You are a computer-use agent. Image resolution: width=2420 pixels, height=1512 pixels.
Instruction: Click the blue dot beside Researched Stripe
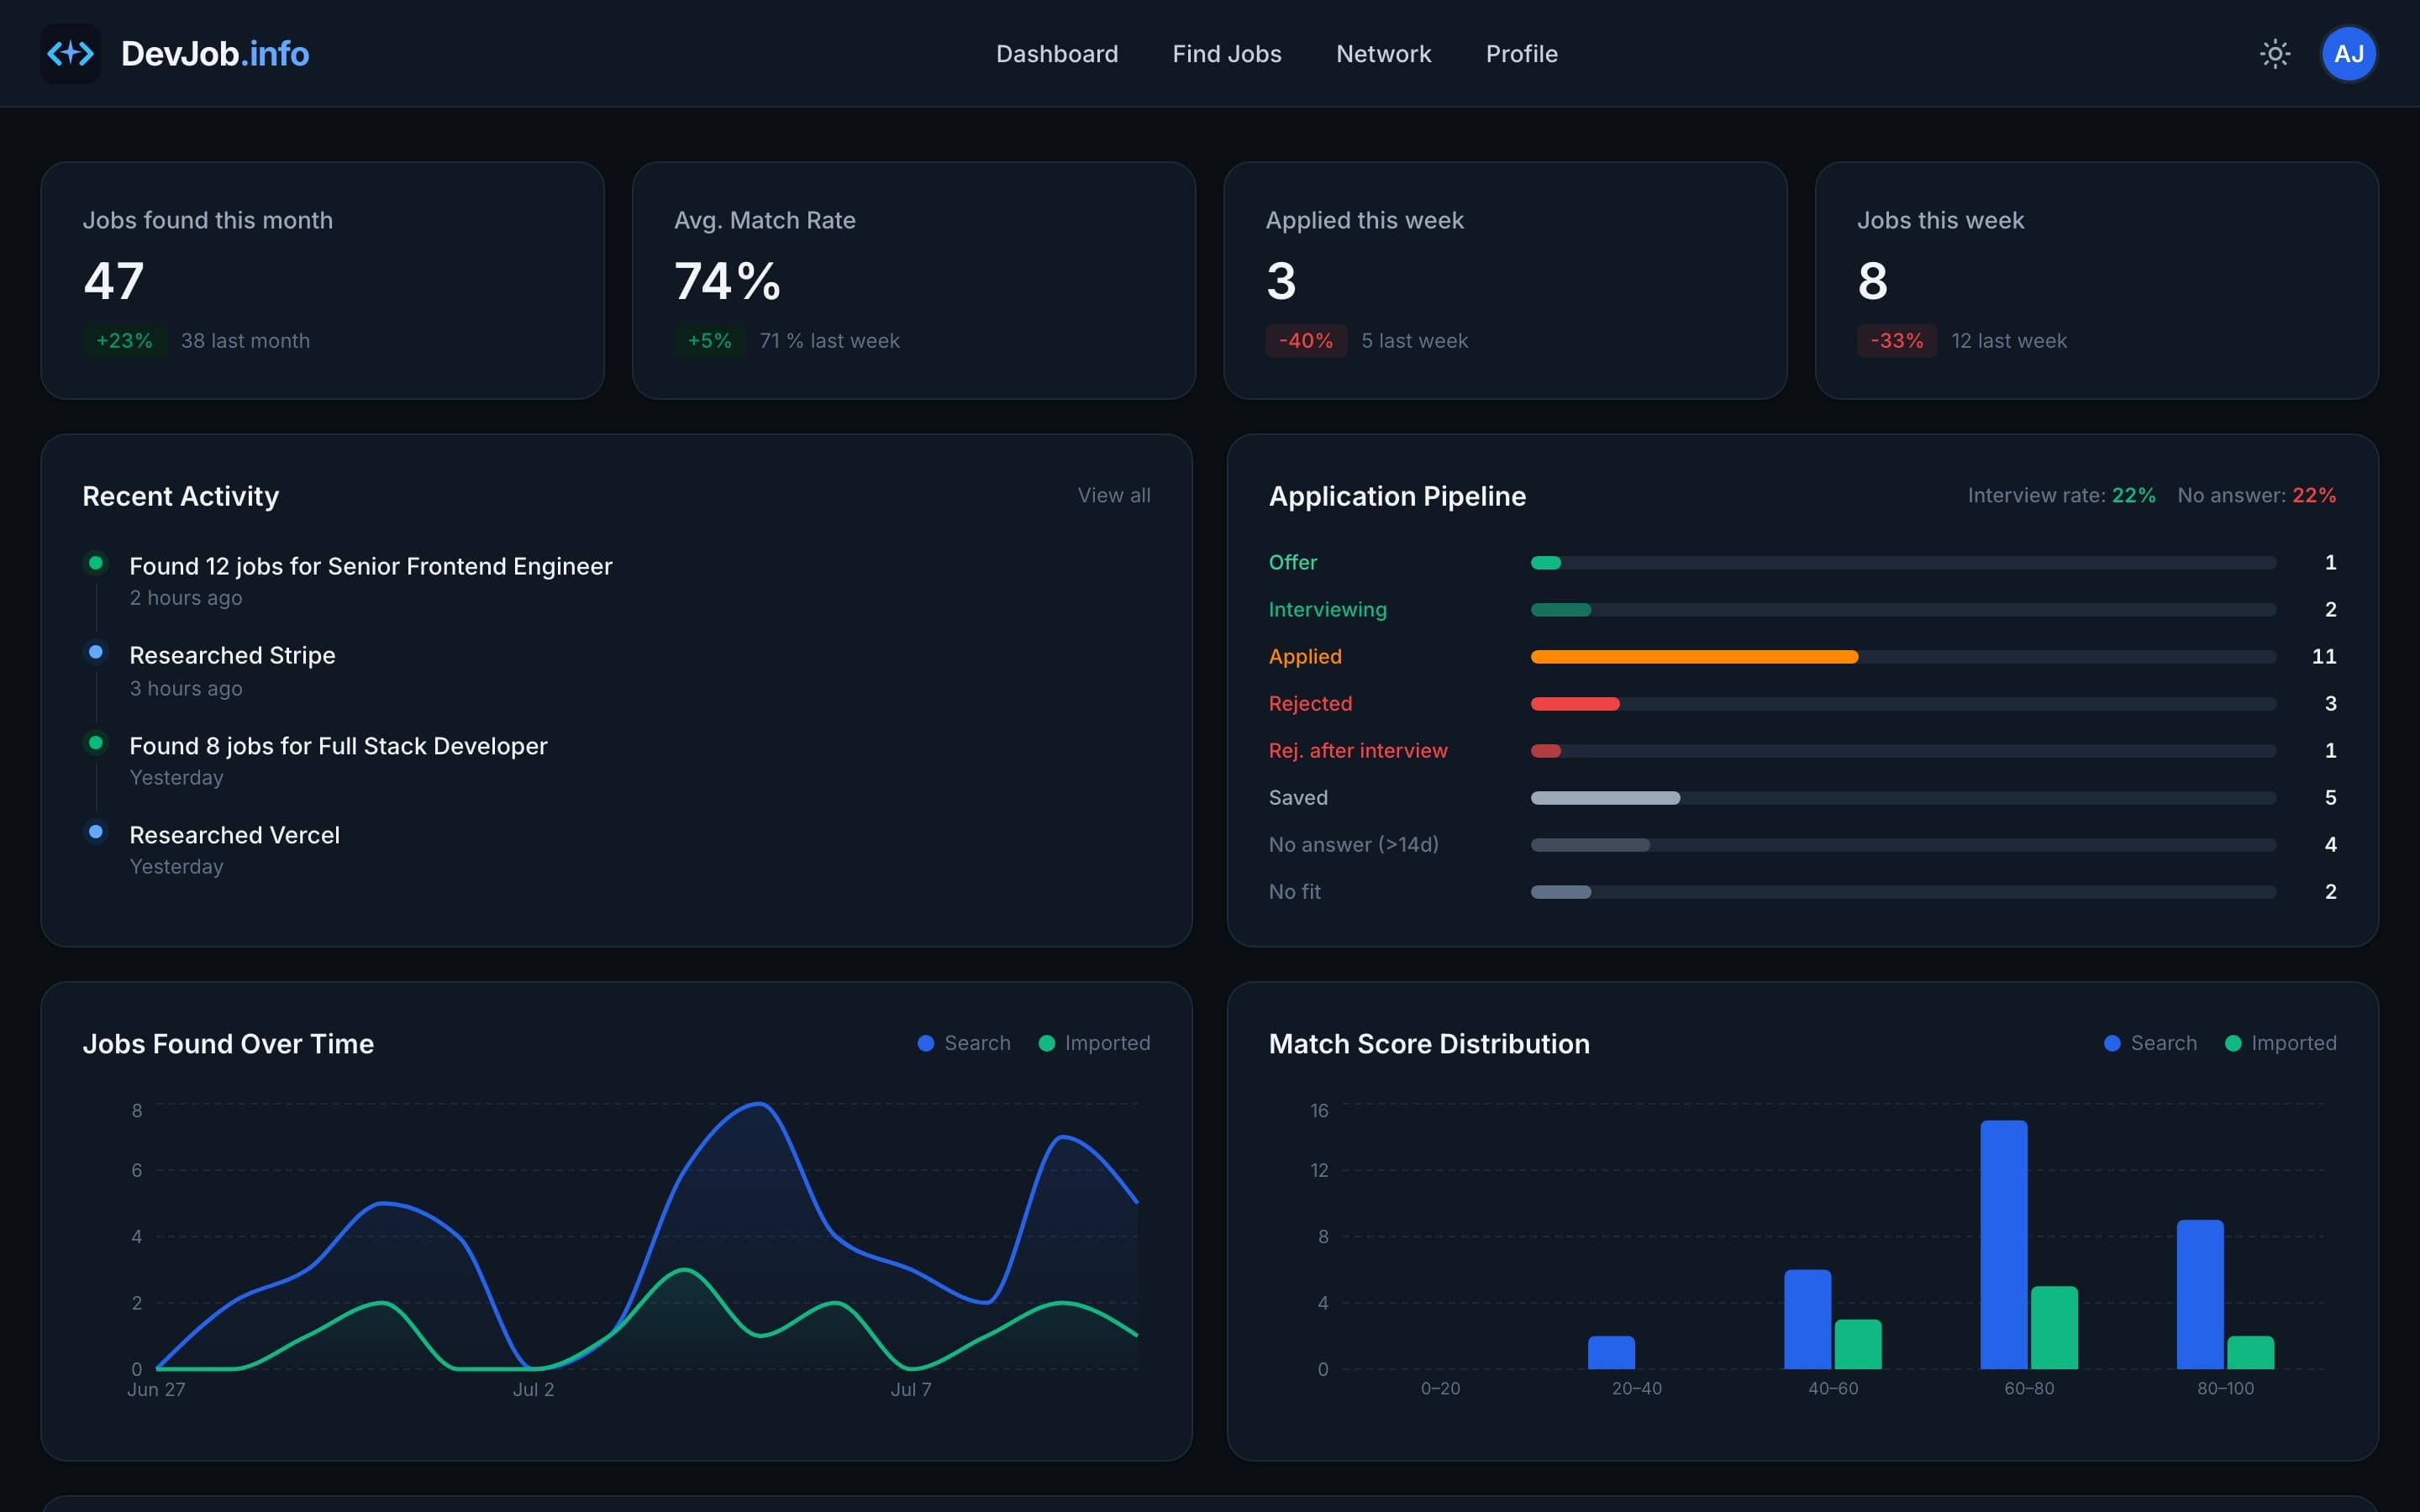pos(96,652)
